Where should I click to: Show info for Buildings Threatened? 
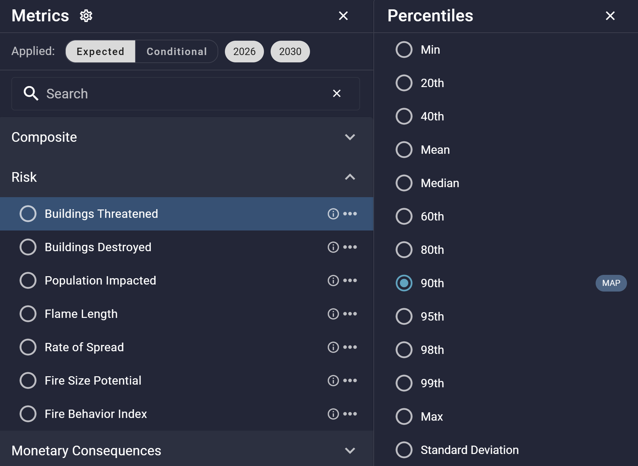click(333, 214)
